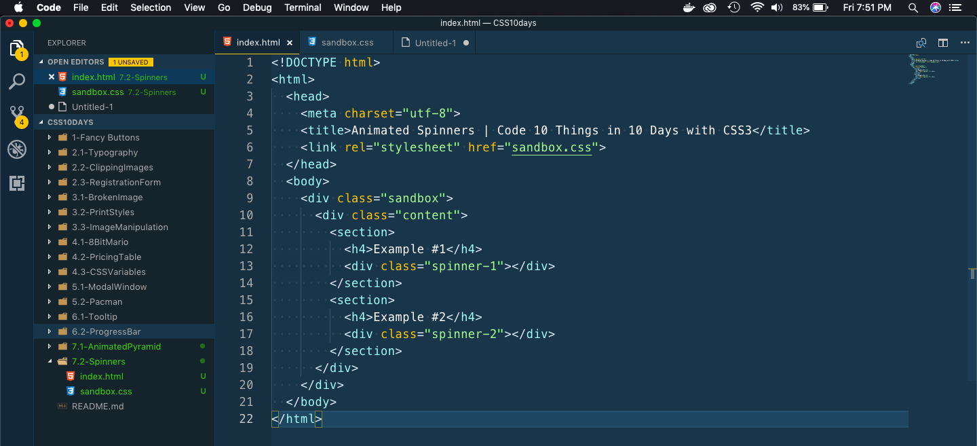
Task: Open the Debug menu
Action: click(x=257, y=7)
